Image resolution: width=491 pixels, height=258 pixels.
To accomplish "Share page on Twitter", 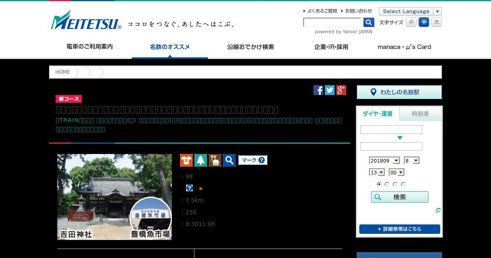I will pyautogui.click(x=330, y=90).
